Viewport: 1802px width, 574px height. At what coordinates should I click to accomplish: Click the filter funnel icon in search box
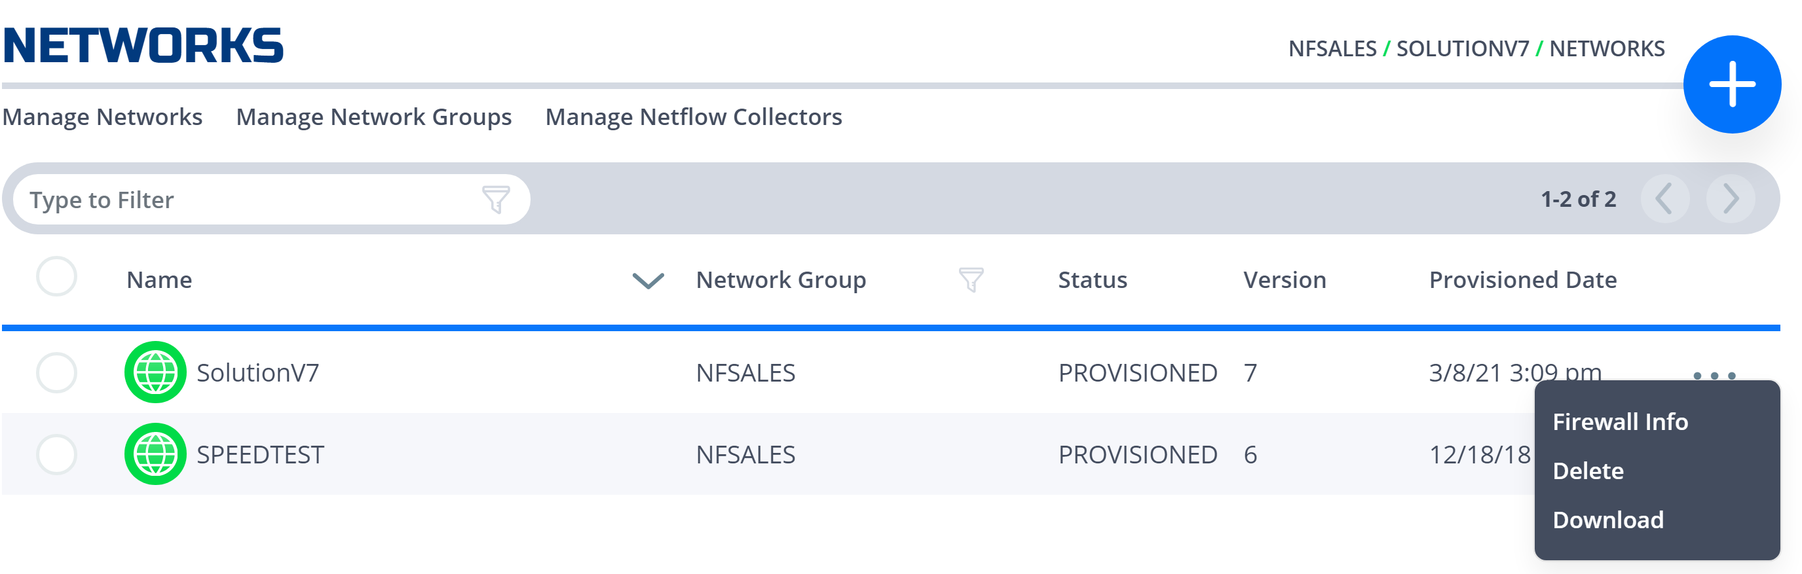pos(496,199)
